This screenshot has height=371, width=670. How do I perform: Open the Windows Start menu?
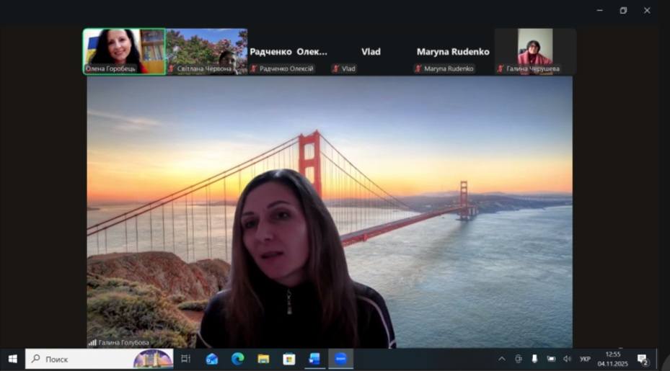12,359
